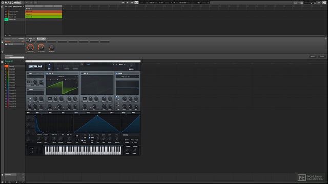Start playback with the play button
This screenshot has width=328, height=184.
[x=128, y=3]
